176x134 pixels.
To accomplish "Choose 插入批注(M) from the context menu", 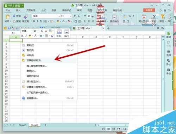I will (49, 82).
